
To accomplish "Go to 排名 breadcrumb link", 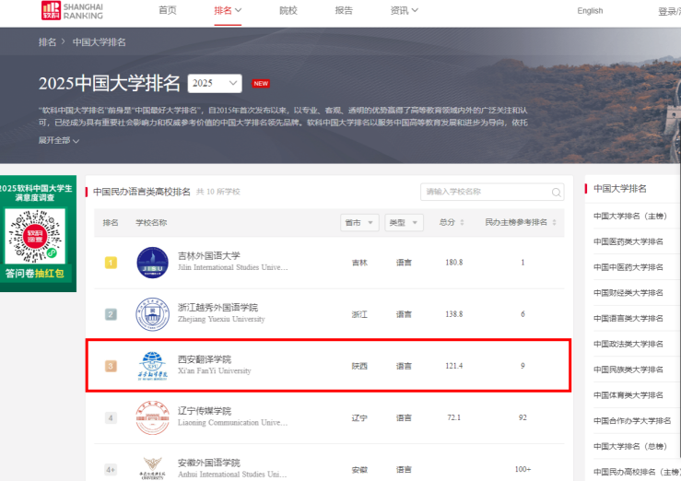I will point(47,42).
